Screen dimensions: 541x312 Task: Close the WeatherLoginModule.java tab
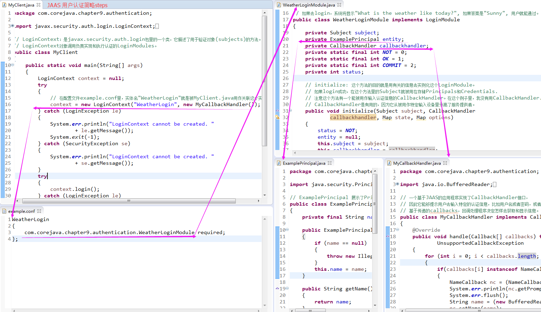(339, 5)
